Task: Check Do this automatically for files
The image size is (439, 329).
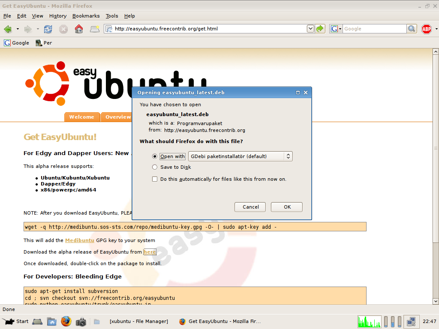Action: [154, 179]
